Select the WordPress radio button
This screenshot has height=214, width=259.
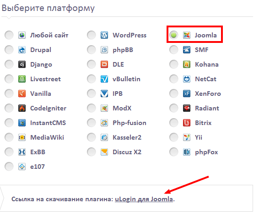coord(92,35)
